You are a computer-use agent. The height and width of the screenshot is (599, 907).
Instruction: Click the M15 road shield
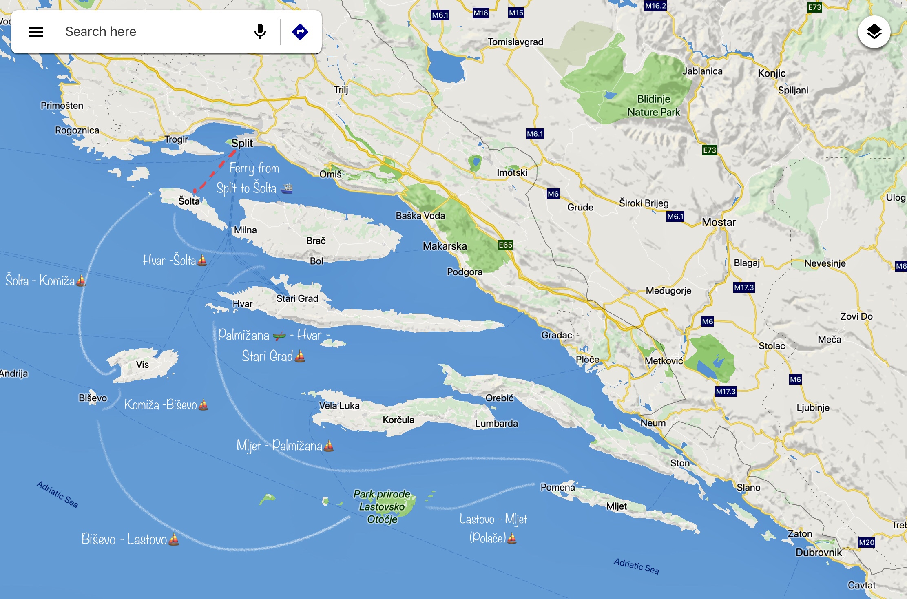pos(516,13)
